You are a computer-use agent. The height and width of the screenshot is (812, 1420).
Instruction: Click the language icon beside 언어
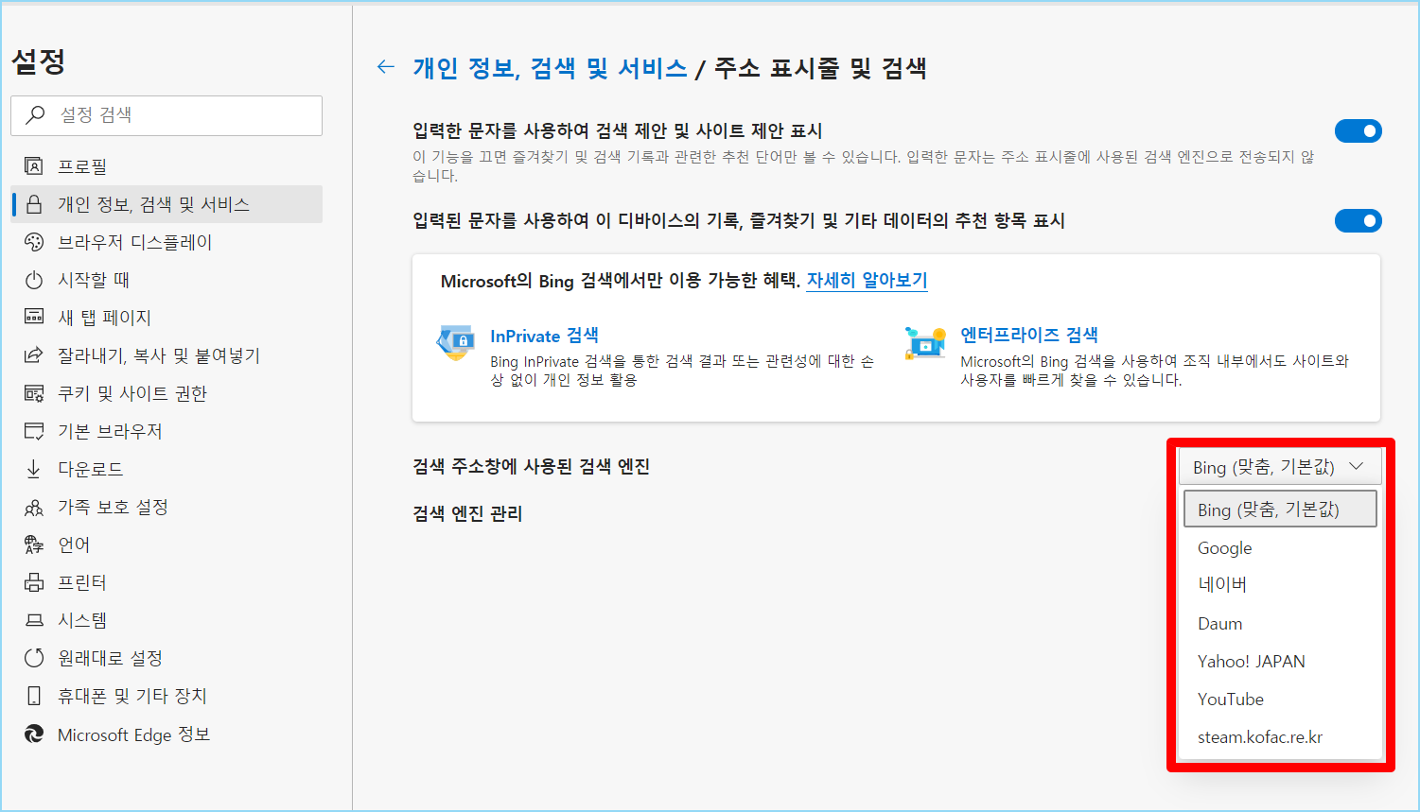[34, 544]
